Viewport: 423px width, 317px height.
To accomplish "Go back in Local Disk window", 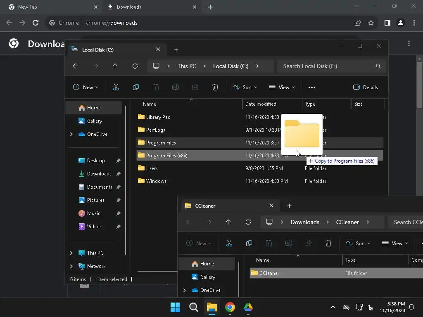I will tap(76, 66).
